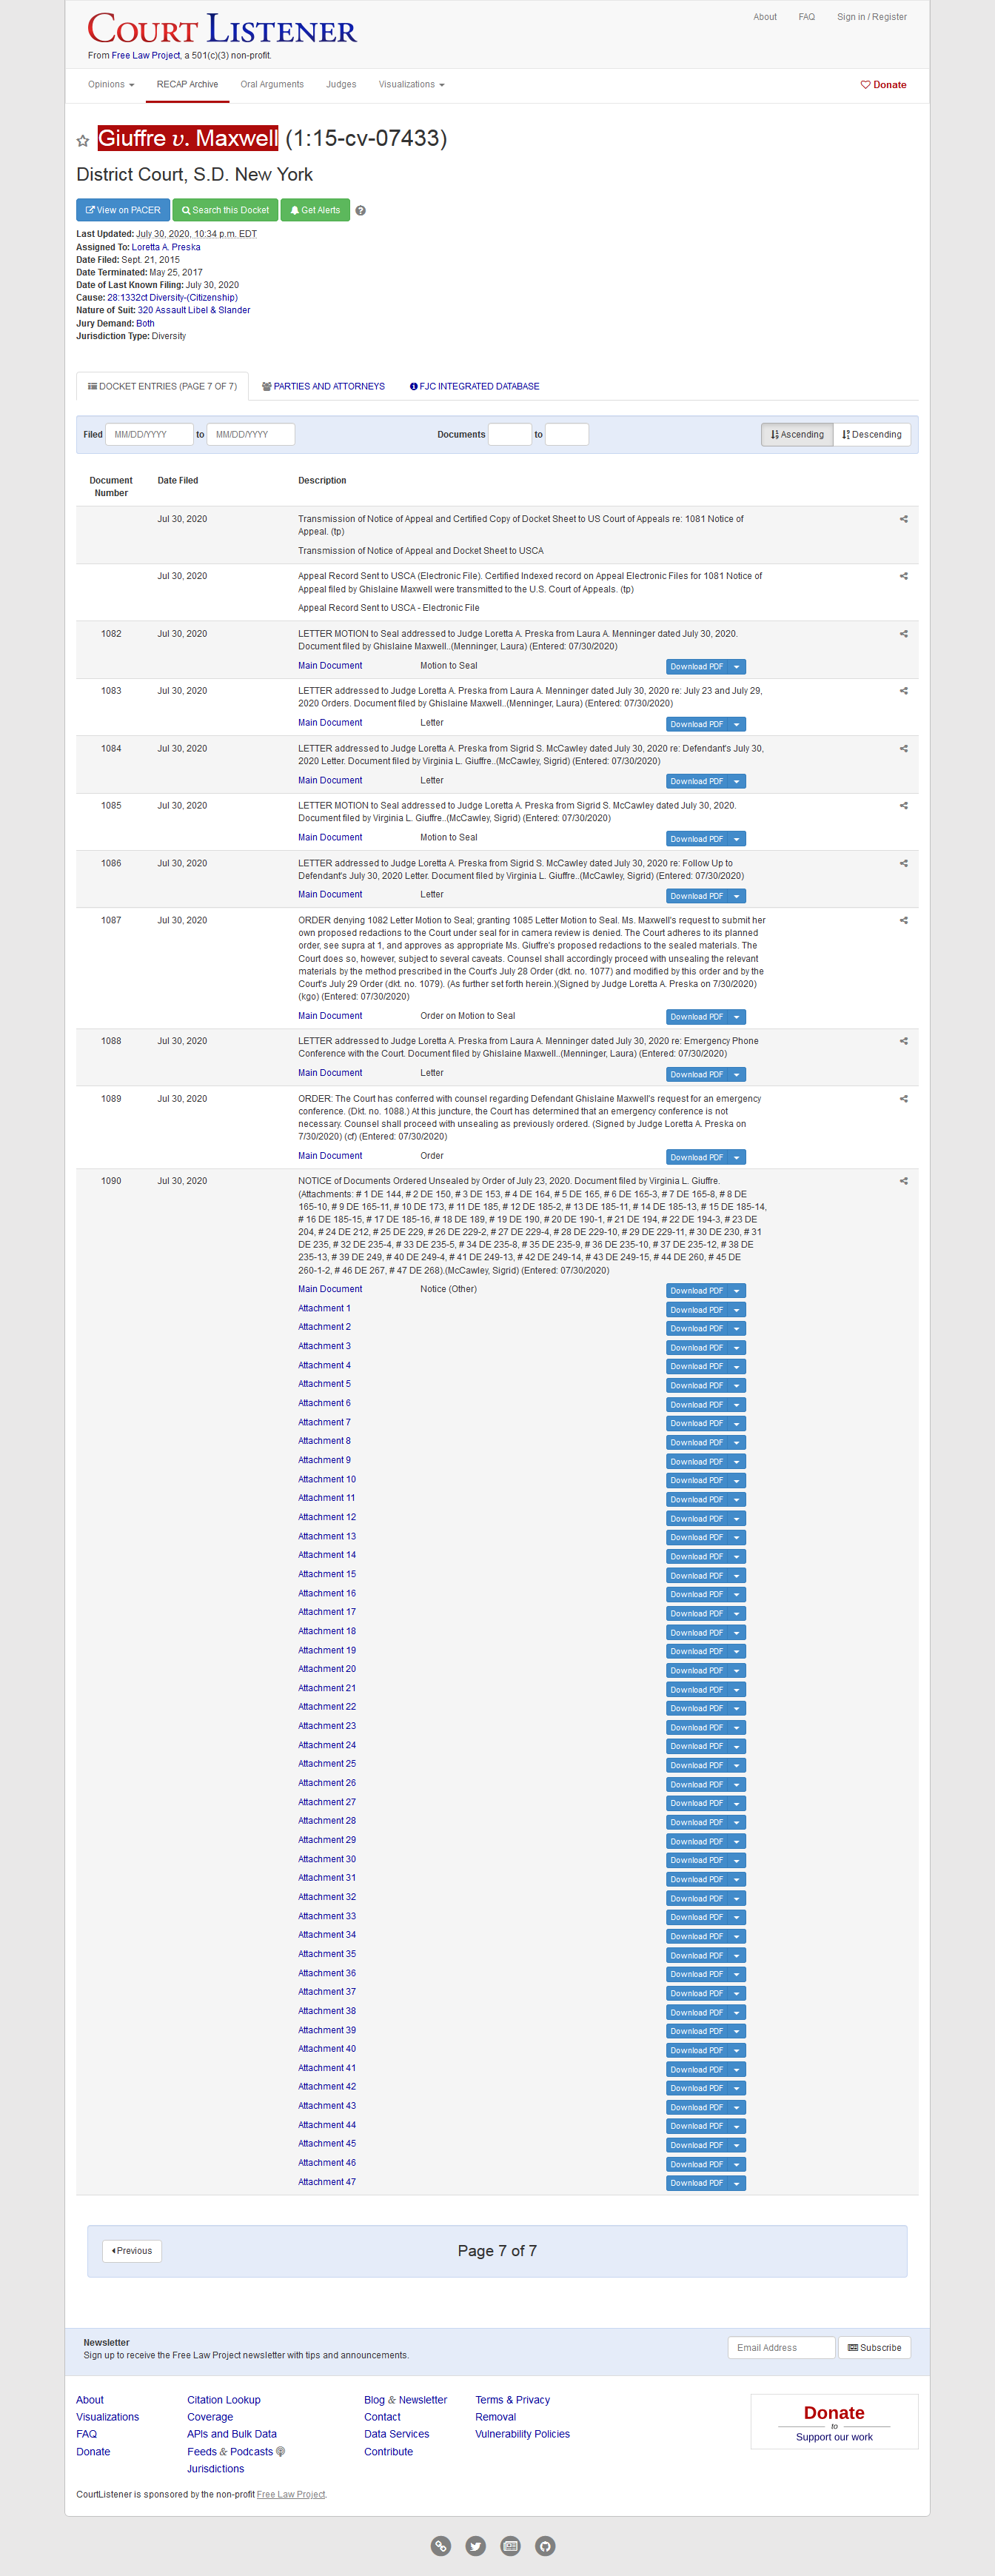Share the docket entry 1090 row
Viewport: 995px width, 2576px height.
tap(903, 1182)
